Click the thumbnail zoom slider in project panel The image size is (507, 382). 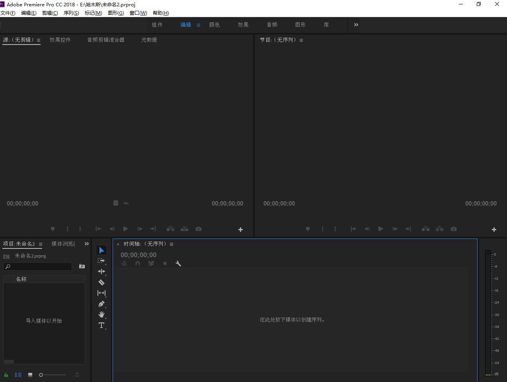pos(53,375)
